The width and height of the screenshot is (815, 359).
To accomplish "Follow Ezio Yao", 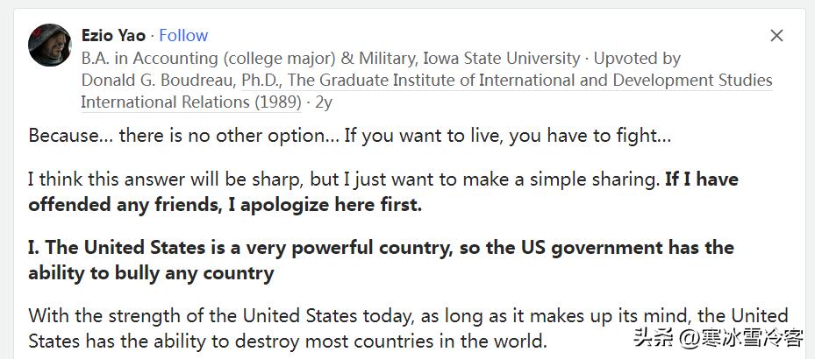I will point(183,35).
